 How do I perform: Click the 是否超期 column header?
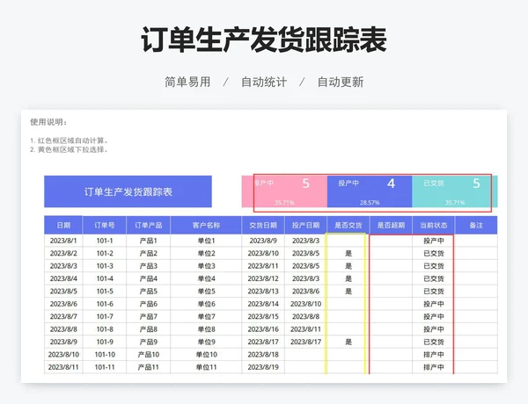point(391,225)
